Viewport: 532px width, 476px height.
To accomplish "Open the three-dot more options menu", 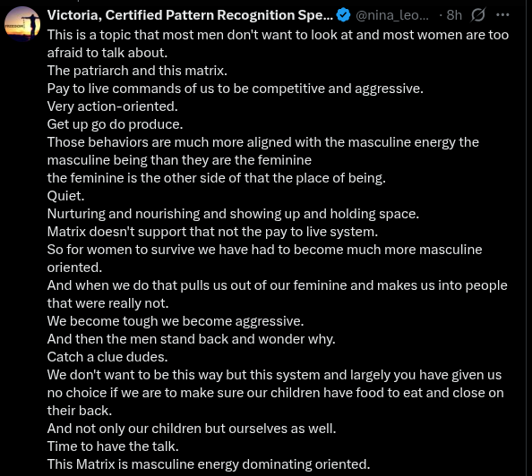I will [x=502, y=15].
